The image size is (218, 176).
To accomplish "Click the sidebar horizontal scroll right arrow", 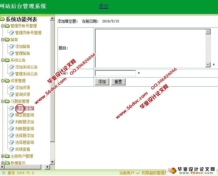I will [47, 167].
